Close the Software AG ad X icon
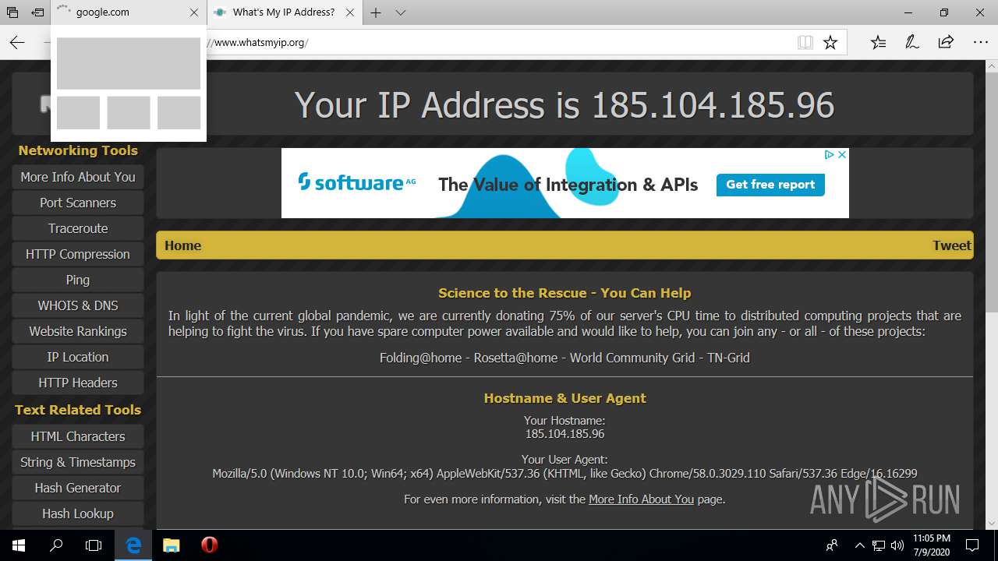Screen dimensions: 998x561 [842, 155]
